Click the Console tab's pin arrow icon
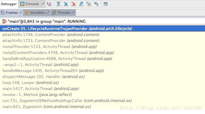Viewport: 205px width, 114px height. 43,4
